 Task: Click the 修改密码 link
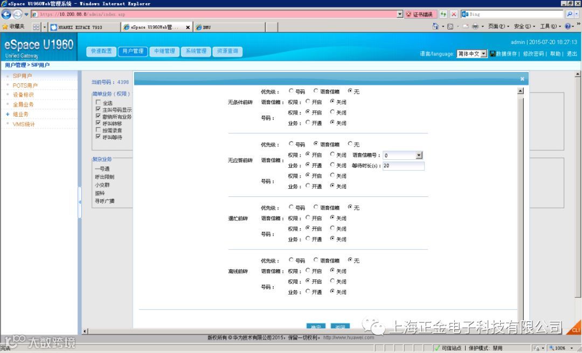(533, 54)
